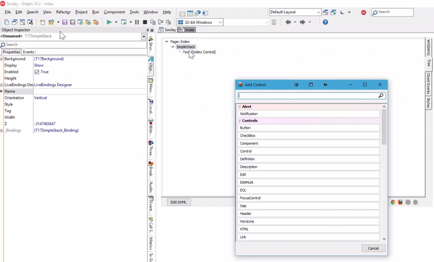The image size is (434, 262).
Task: Open the Refactor menu
Action: tap(63, 12)
